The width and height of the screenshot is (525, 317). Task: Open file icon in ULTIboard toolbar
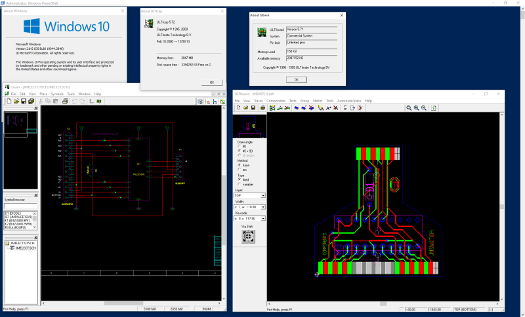(245, 108)
